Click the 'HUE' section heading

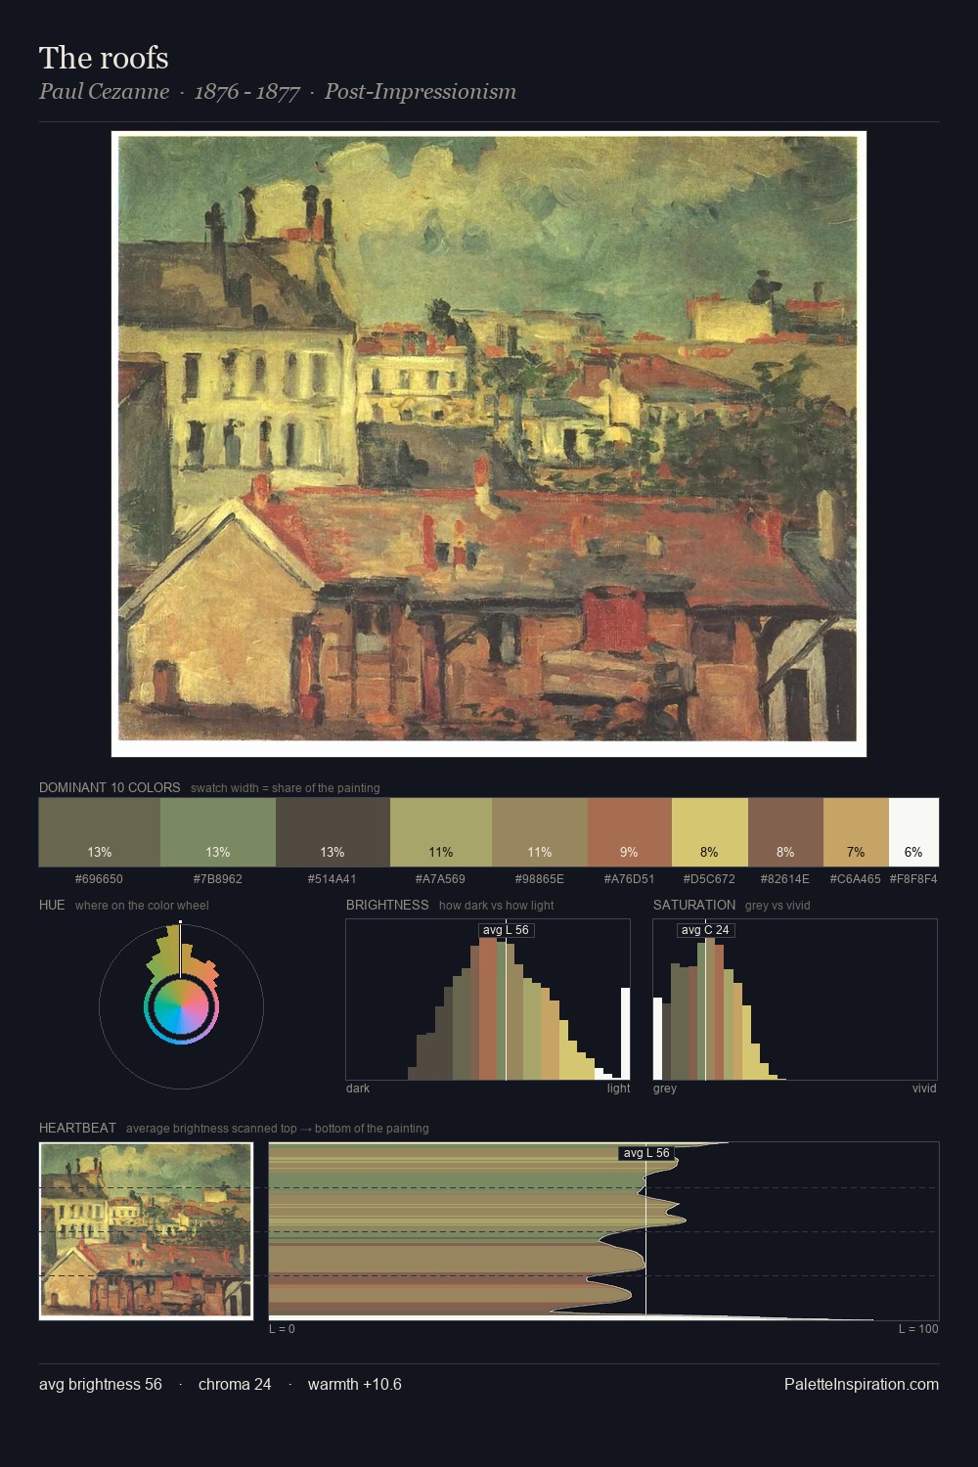(x=52, y=905)
